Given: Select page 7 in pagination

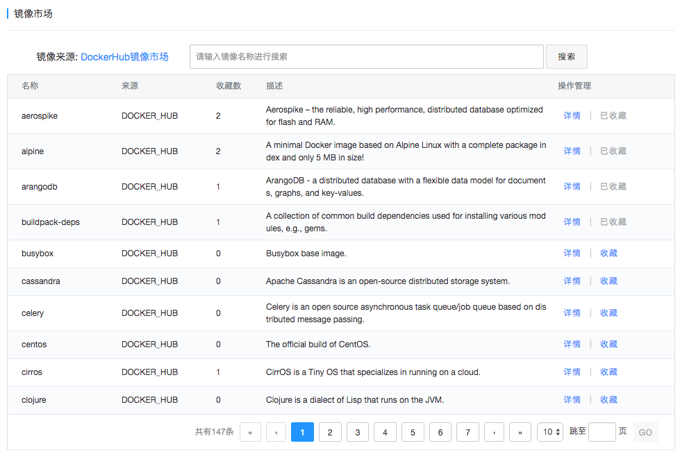Looking at the screenshot, I should coord(467,432).
